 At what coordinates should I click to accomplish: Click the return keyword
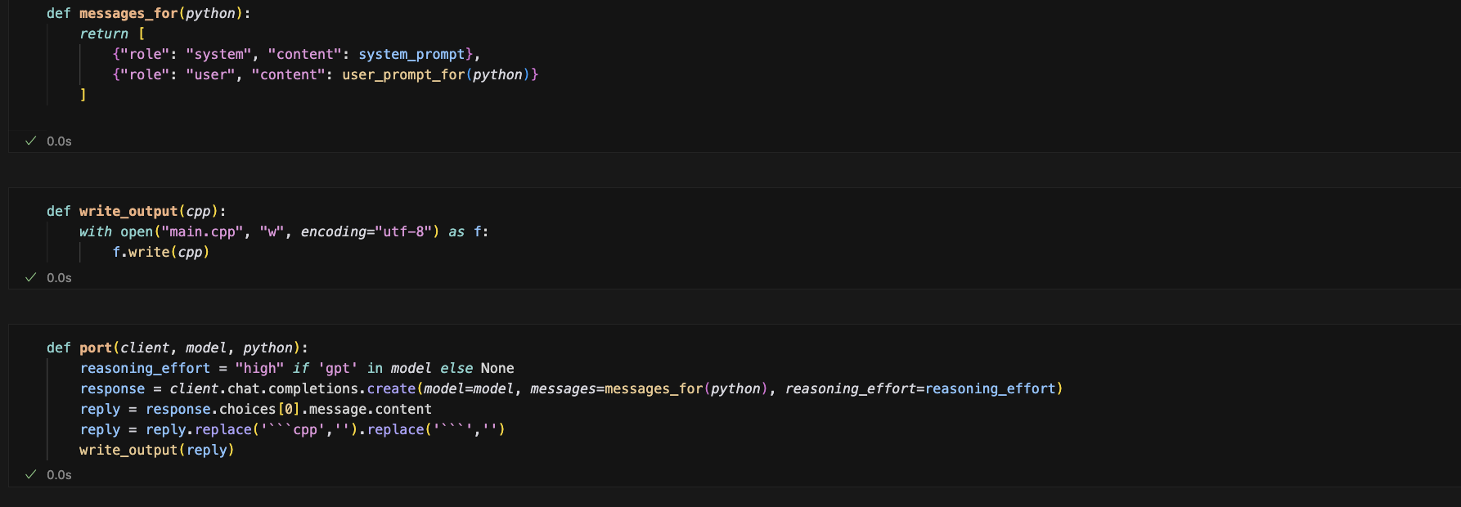pos(104,34)
